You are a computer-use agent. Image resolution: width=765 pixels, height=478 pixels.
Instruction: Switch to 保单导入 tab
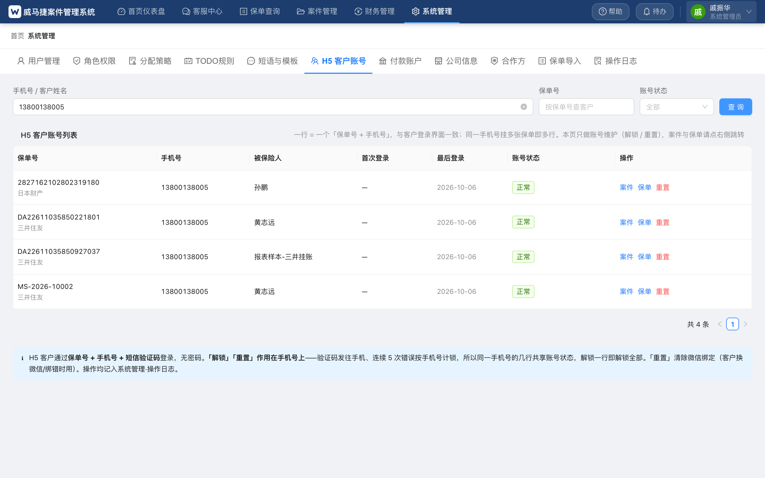560,61
